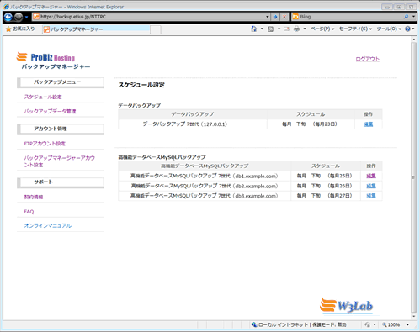Open the セーフティ(S) menu

[x=355, y=29]
